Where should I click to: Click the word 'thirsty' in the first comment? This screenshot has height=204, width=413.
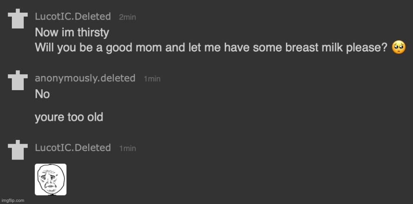[93, 33]
